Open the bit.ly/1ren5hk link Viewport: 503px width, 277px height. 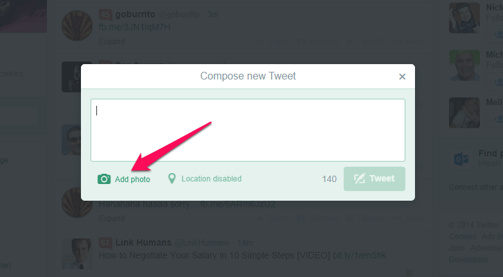pyautogui.click(x=359, y=256)
